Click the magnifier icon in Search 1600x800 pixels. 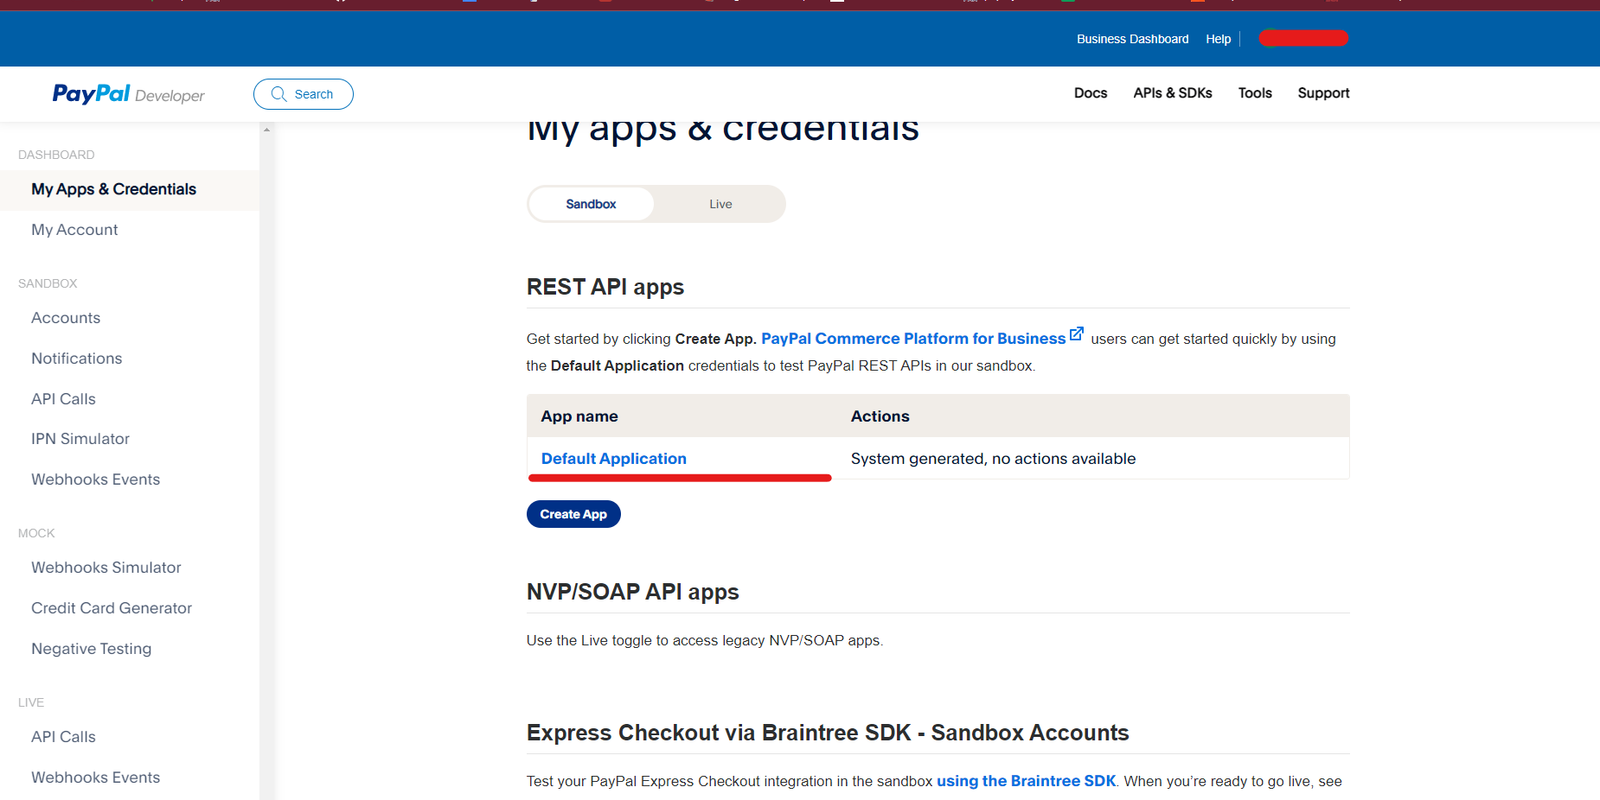[278, 94]
